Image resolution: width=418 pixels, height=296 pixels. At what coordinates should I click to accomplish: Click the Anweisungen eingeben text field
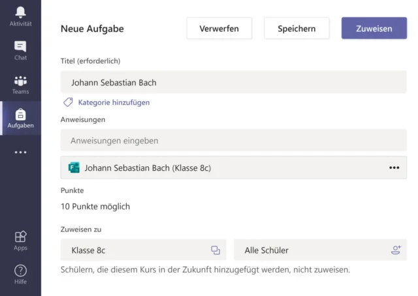point(233,140)
